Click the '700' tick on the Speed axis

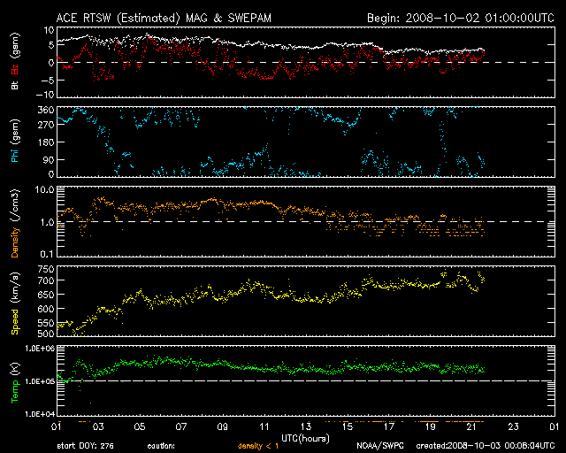tap(46, 280)
